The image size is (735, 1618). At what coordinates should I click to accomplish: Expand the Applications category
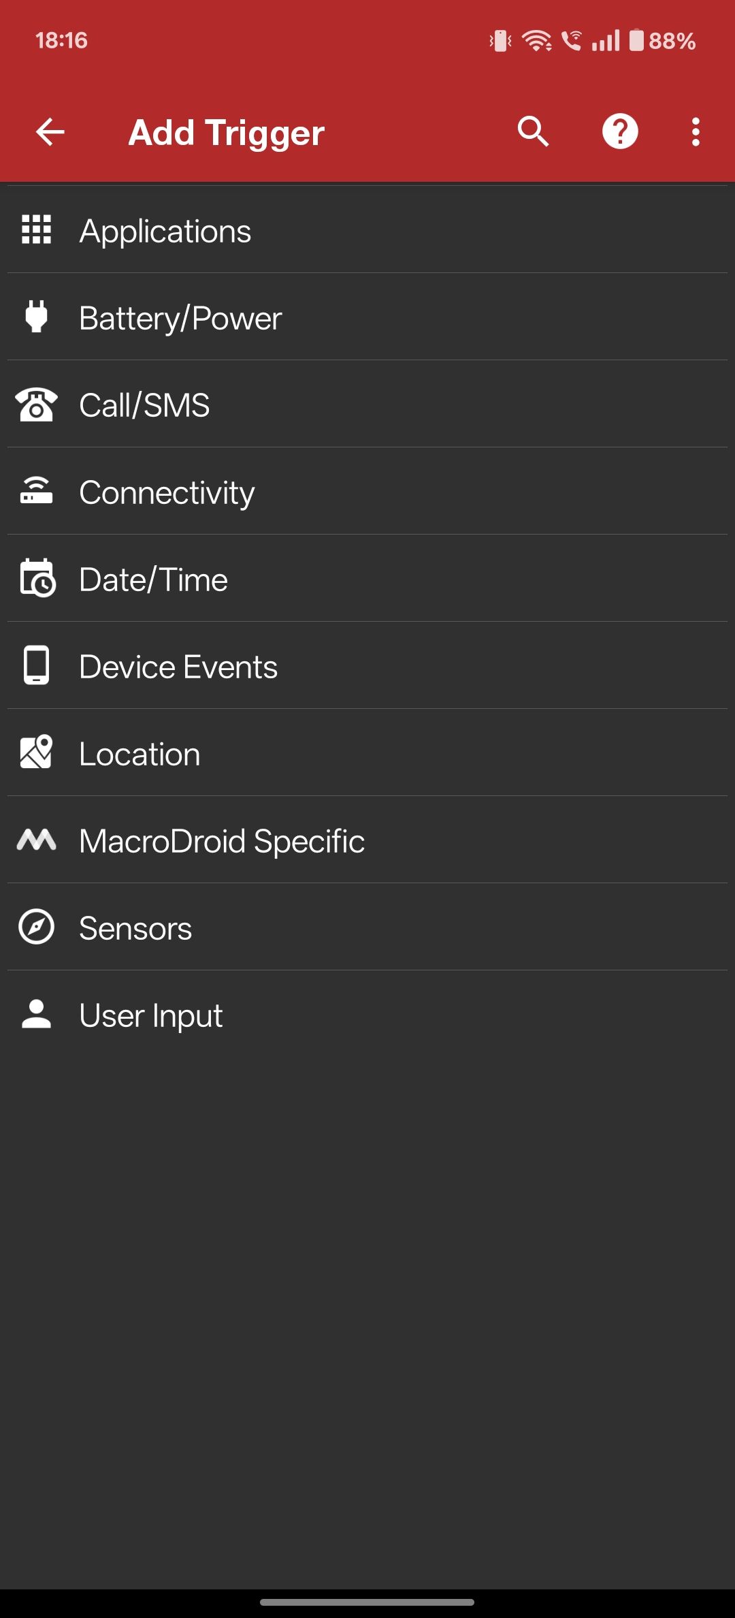367,229
